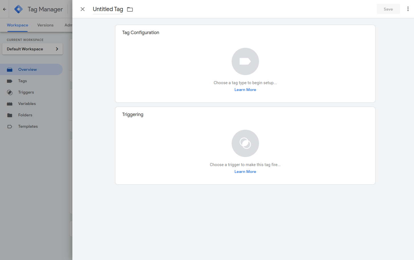Close the Untitled Tag panel

(83, 9)
